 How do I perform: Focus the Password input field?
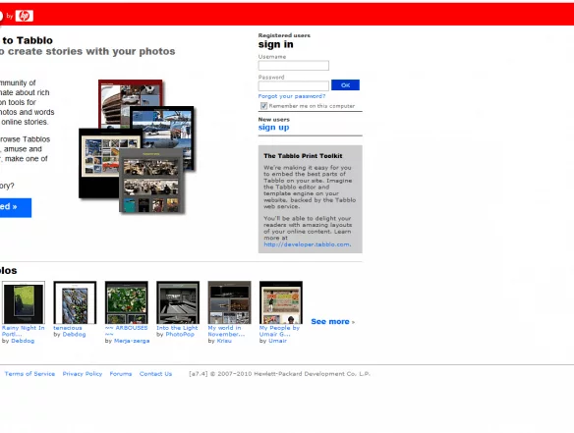tap(294, 85)
